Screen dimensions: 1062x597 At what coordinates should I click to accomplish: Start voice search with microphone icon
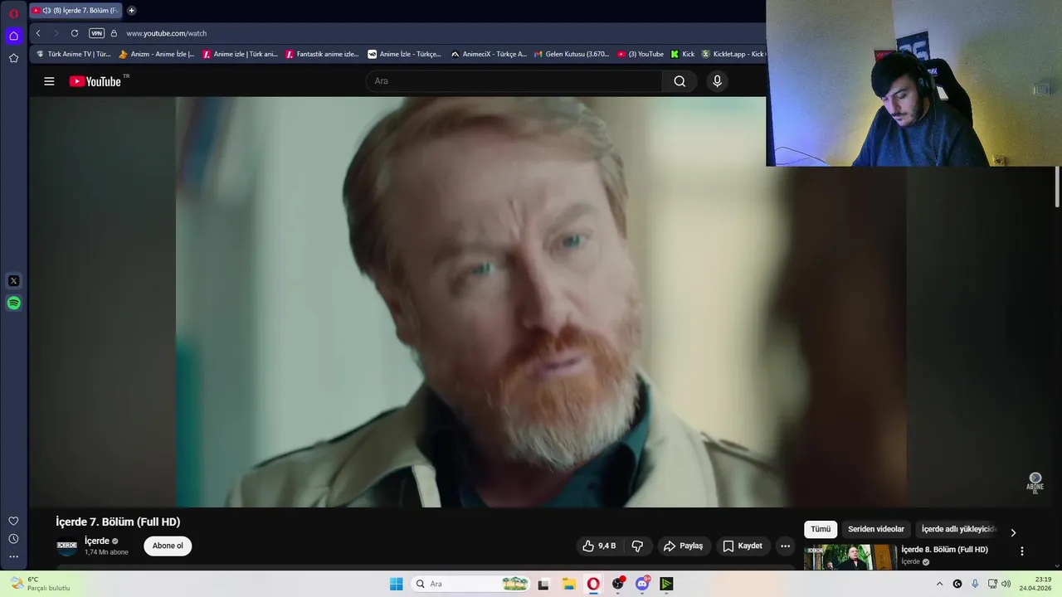[718, 81]
